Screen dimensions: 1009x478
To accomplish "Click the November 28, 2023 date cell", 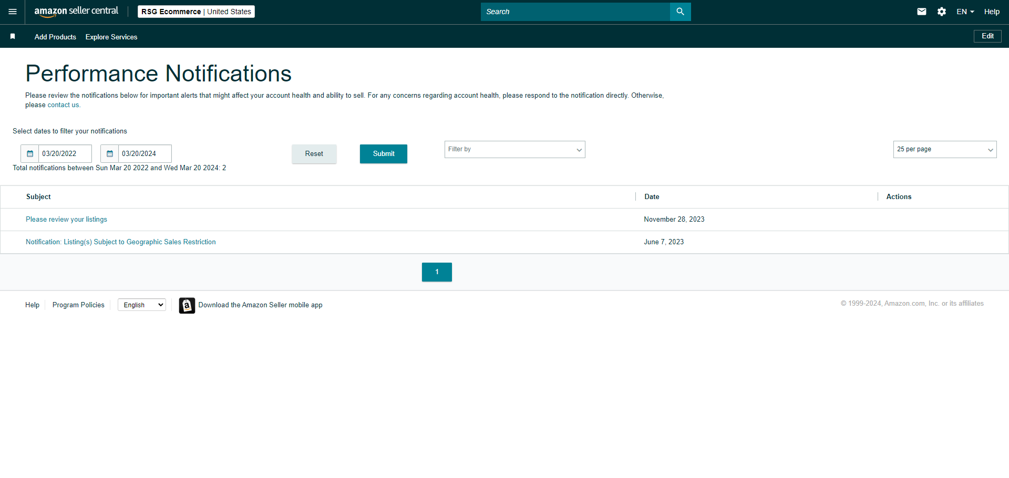I will tap(674, 220).
